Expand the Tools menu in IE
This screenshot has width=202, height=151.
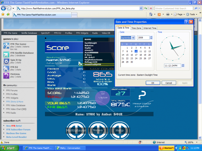192,14
